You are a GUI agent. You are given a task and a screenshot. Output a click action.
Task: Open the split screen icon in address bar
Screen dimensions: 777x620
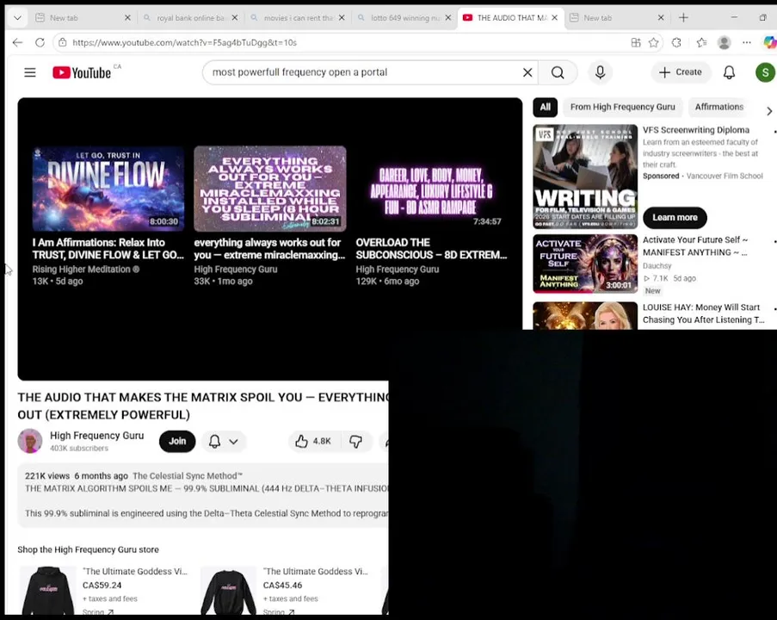coord(636,43)
